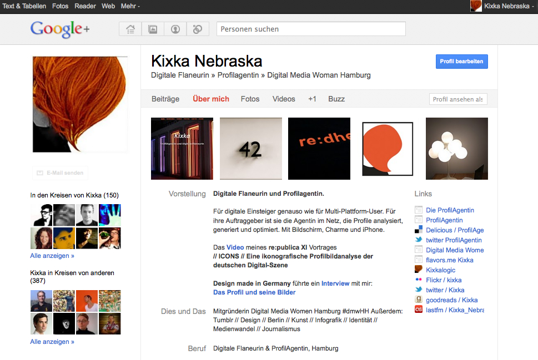Click the Personen suchen search field
The height and width of the screenshot is (360, 538).
[311, 29]
